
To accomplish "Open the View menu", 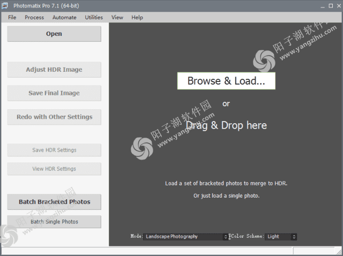I will click(117, 17).
